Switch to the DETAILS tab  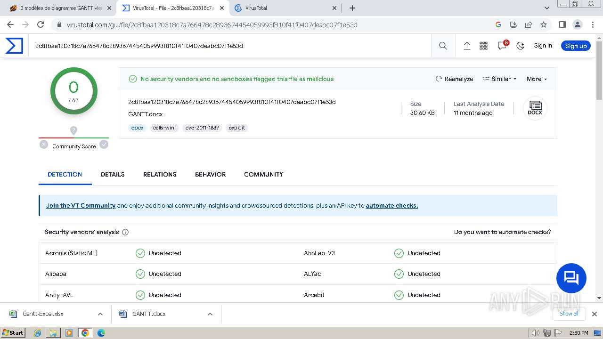(113, 174)
